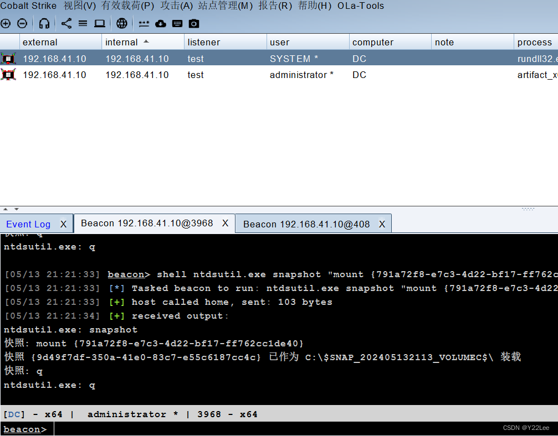Close the Beacon 192.168.41.10@408 tab

tap(382, 224)
